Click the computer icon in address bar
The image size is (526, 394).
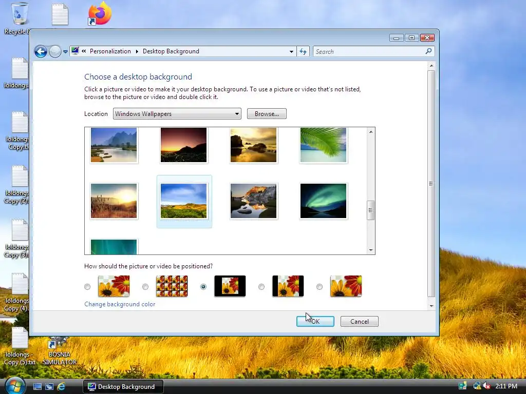pos(75,51)
